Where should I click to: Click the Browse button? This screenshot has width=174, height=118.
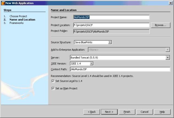point(161,25)
